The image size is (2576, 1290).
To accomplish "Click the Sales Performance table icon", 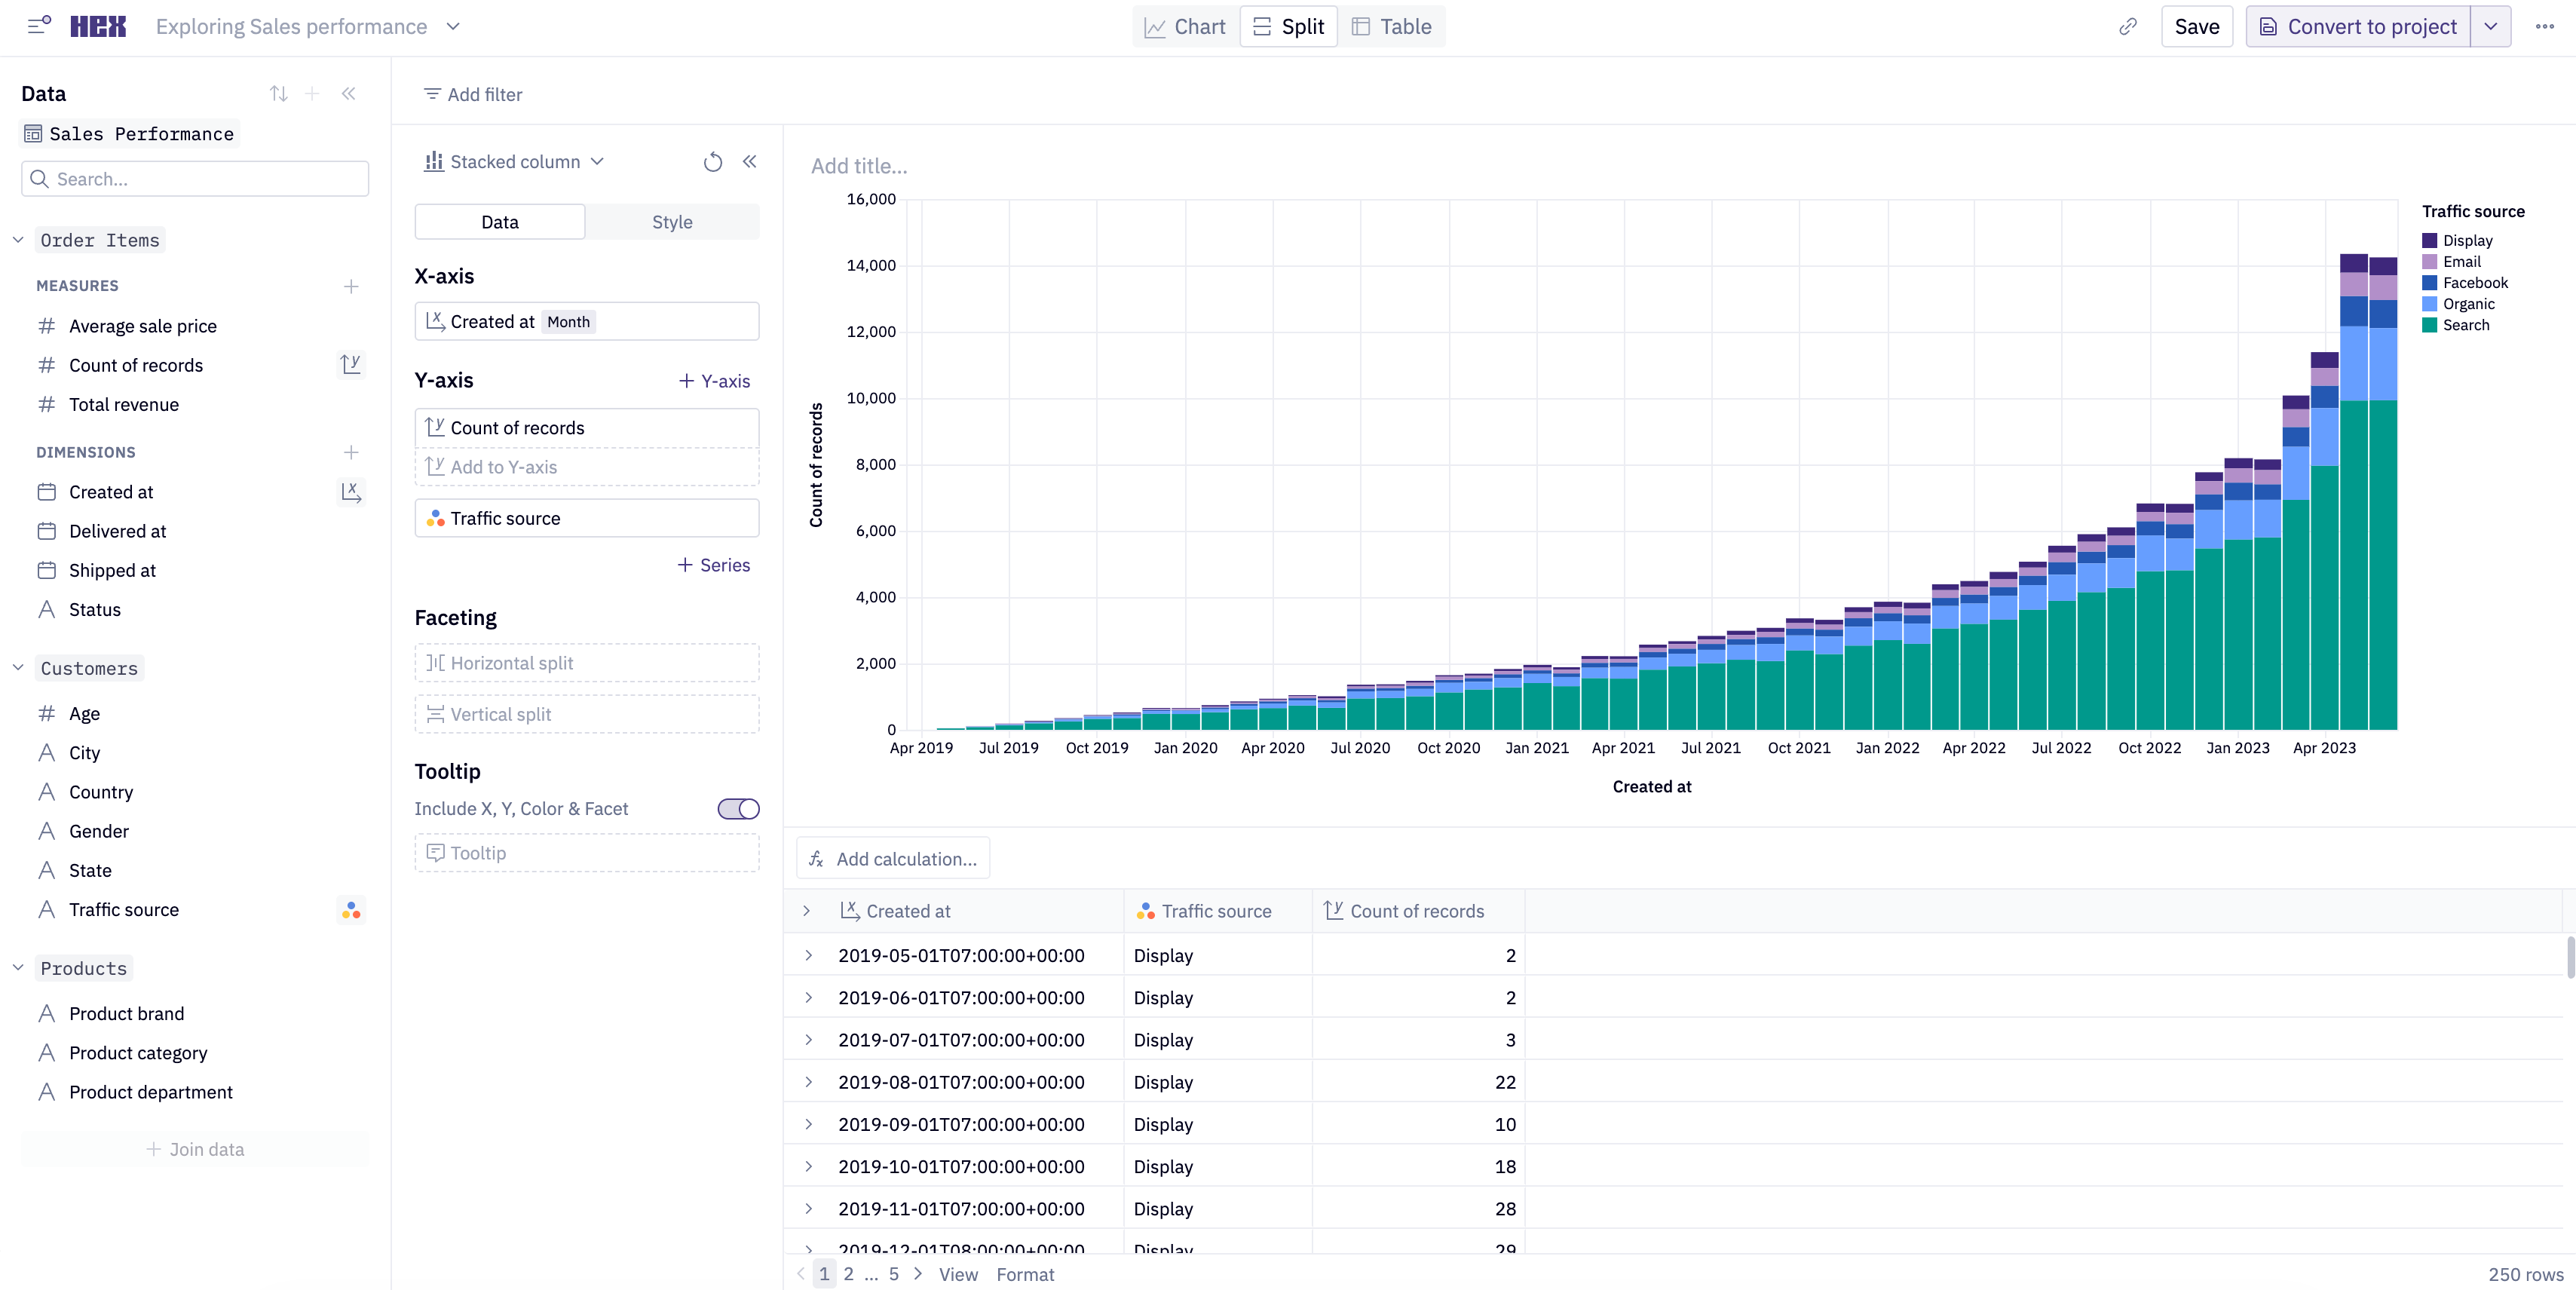I will point(33,134).
